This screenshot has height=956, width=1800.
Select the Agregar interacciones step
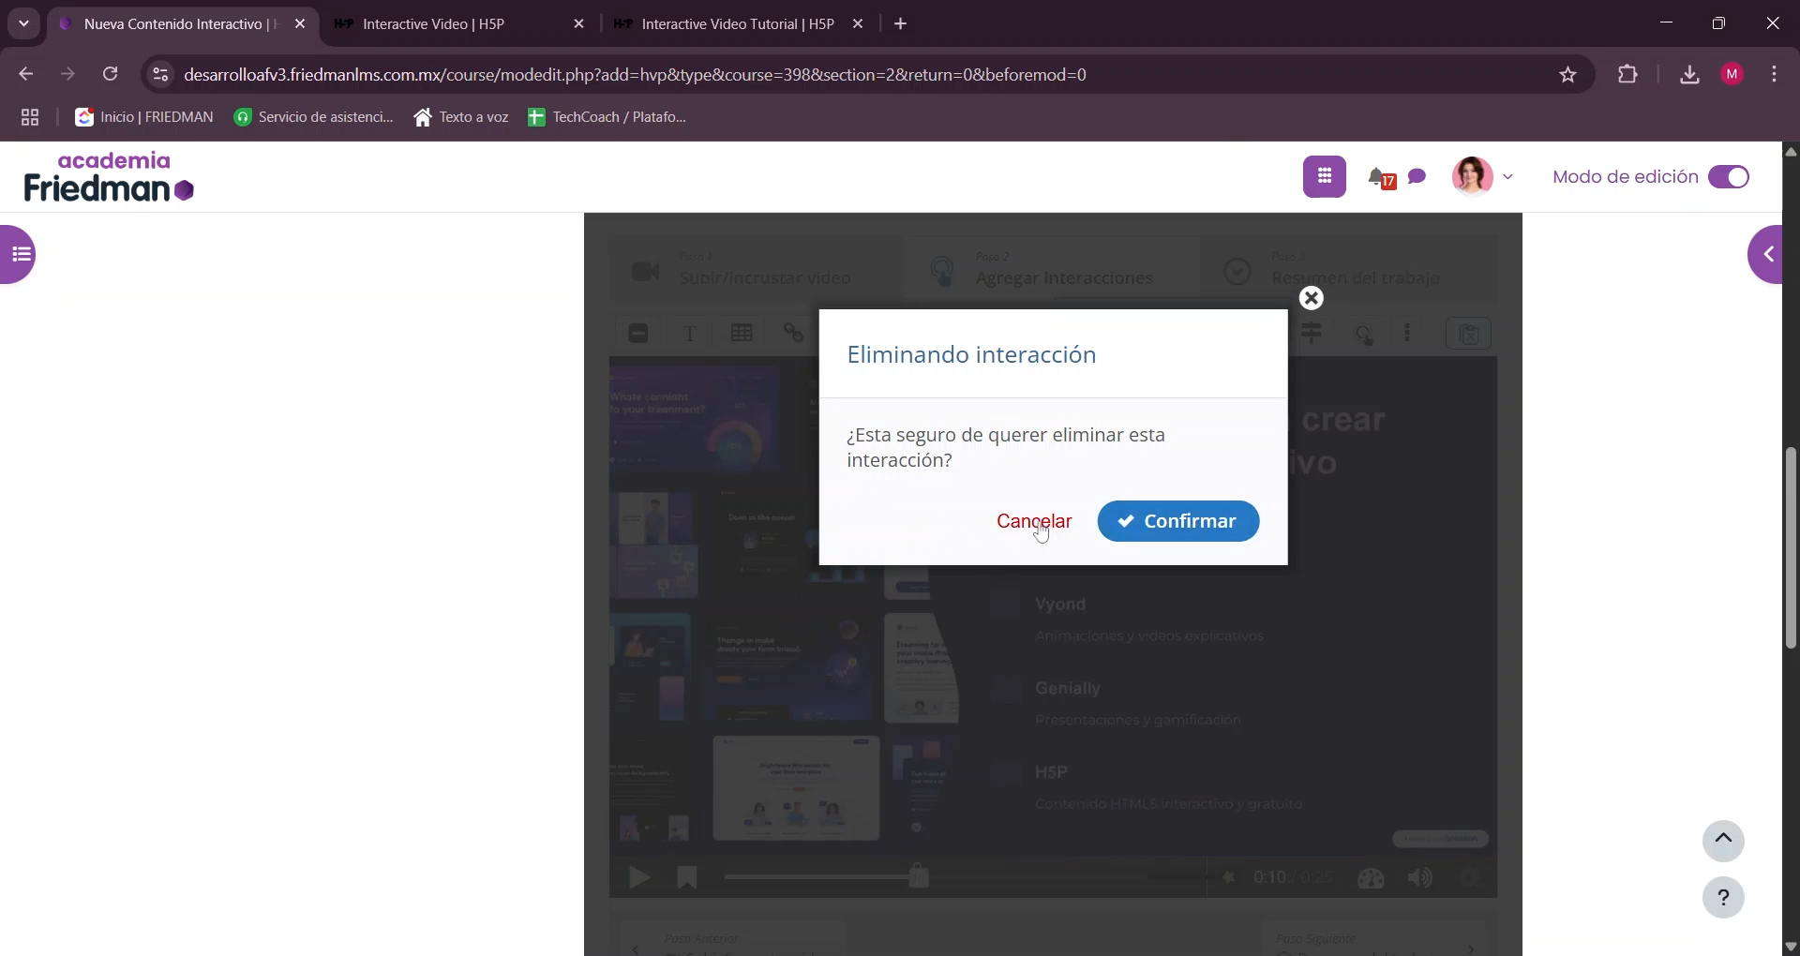coord(1052,269)
